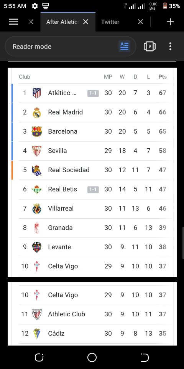The width and height of the screenshot is (184, 369).
Task: Click the Real Madrid club crest
Action: click(37, 112)
